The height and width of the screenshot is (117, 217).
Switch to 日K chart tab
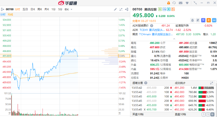pos(33,10)
